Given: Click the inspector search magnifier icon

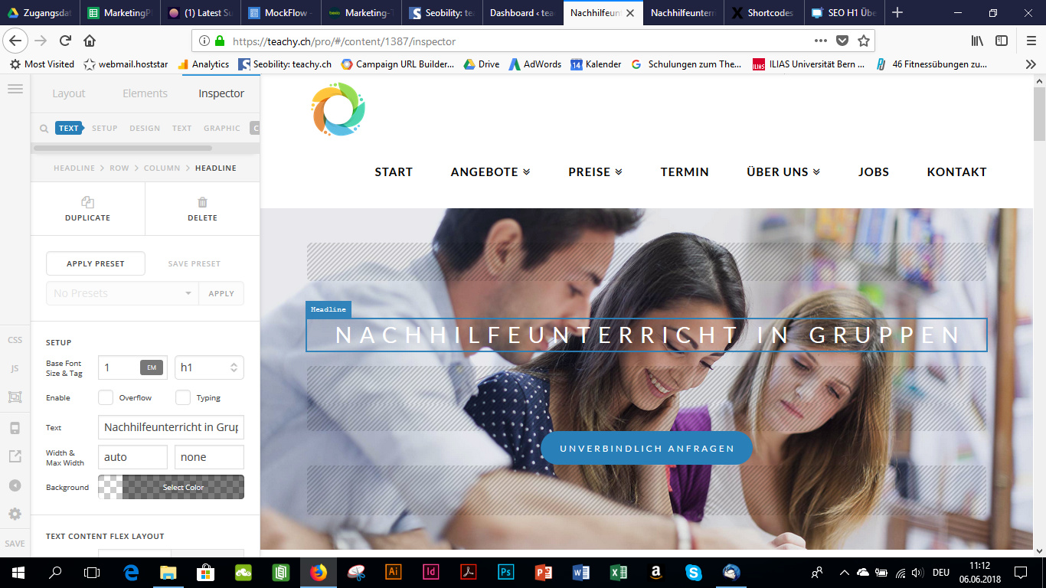Looking at the screenshot, I should 44,129.
